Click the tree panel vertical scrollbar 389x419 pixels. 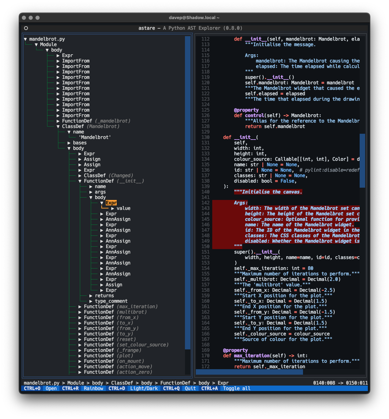tap(188, 191)
